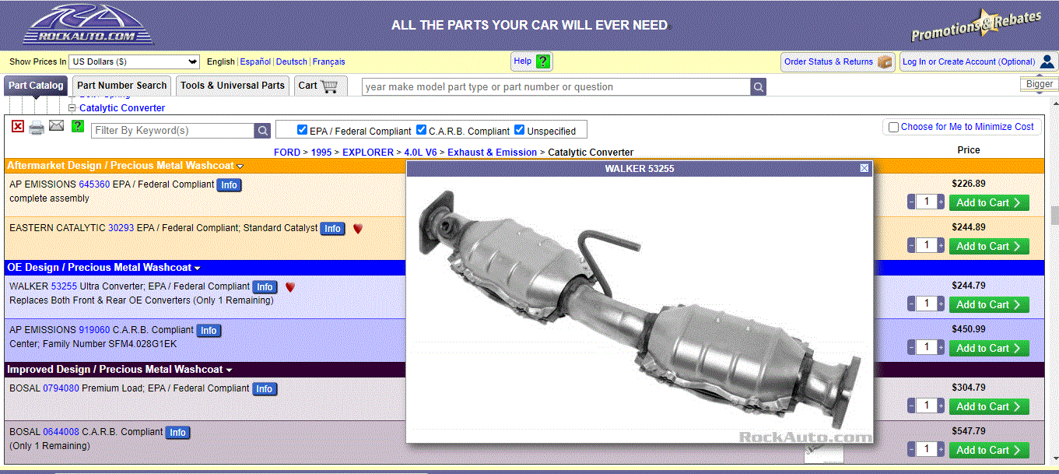Viewport: 1059px width, 474px height.
Task: Click the Bigger text size button
Action: [x=1040, y=84]
